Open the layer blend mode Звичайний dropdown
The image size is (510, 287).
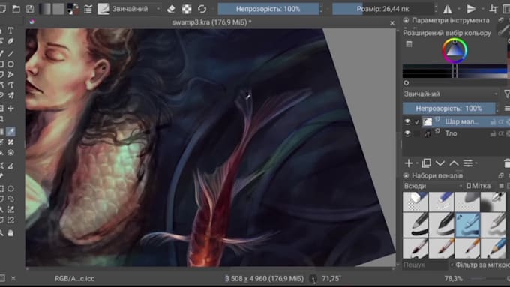coord(451,94)
